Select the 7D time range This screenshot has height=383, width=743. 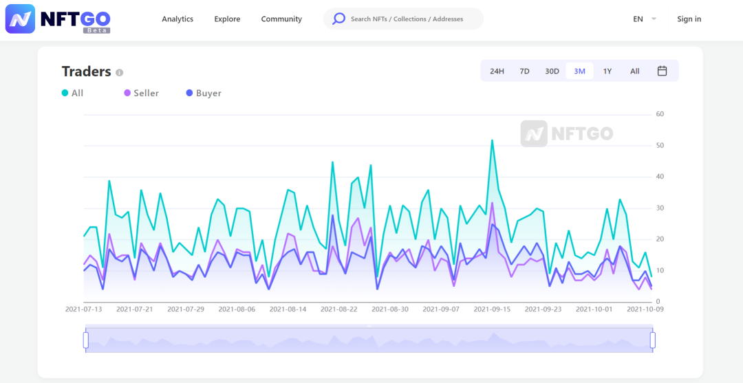click(x=524, y=71)
